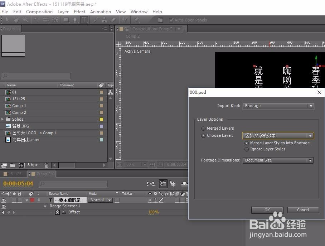Click Cancel in the 000.psd dialog

pyautogui.click(x=303, y=210)
